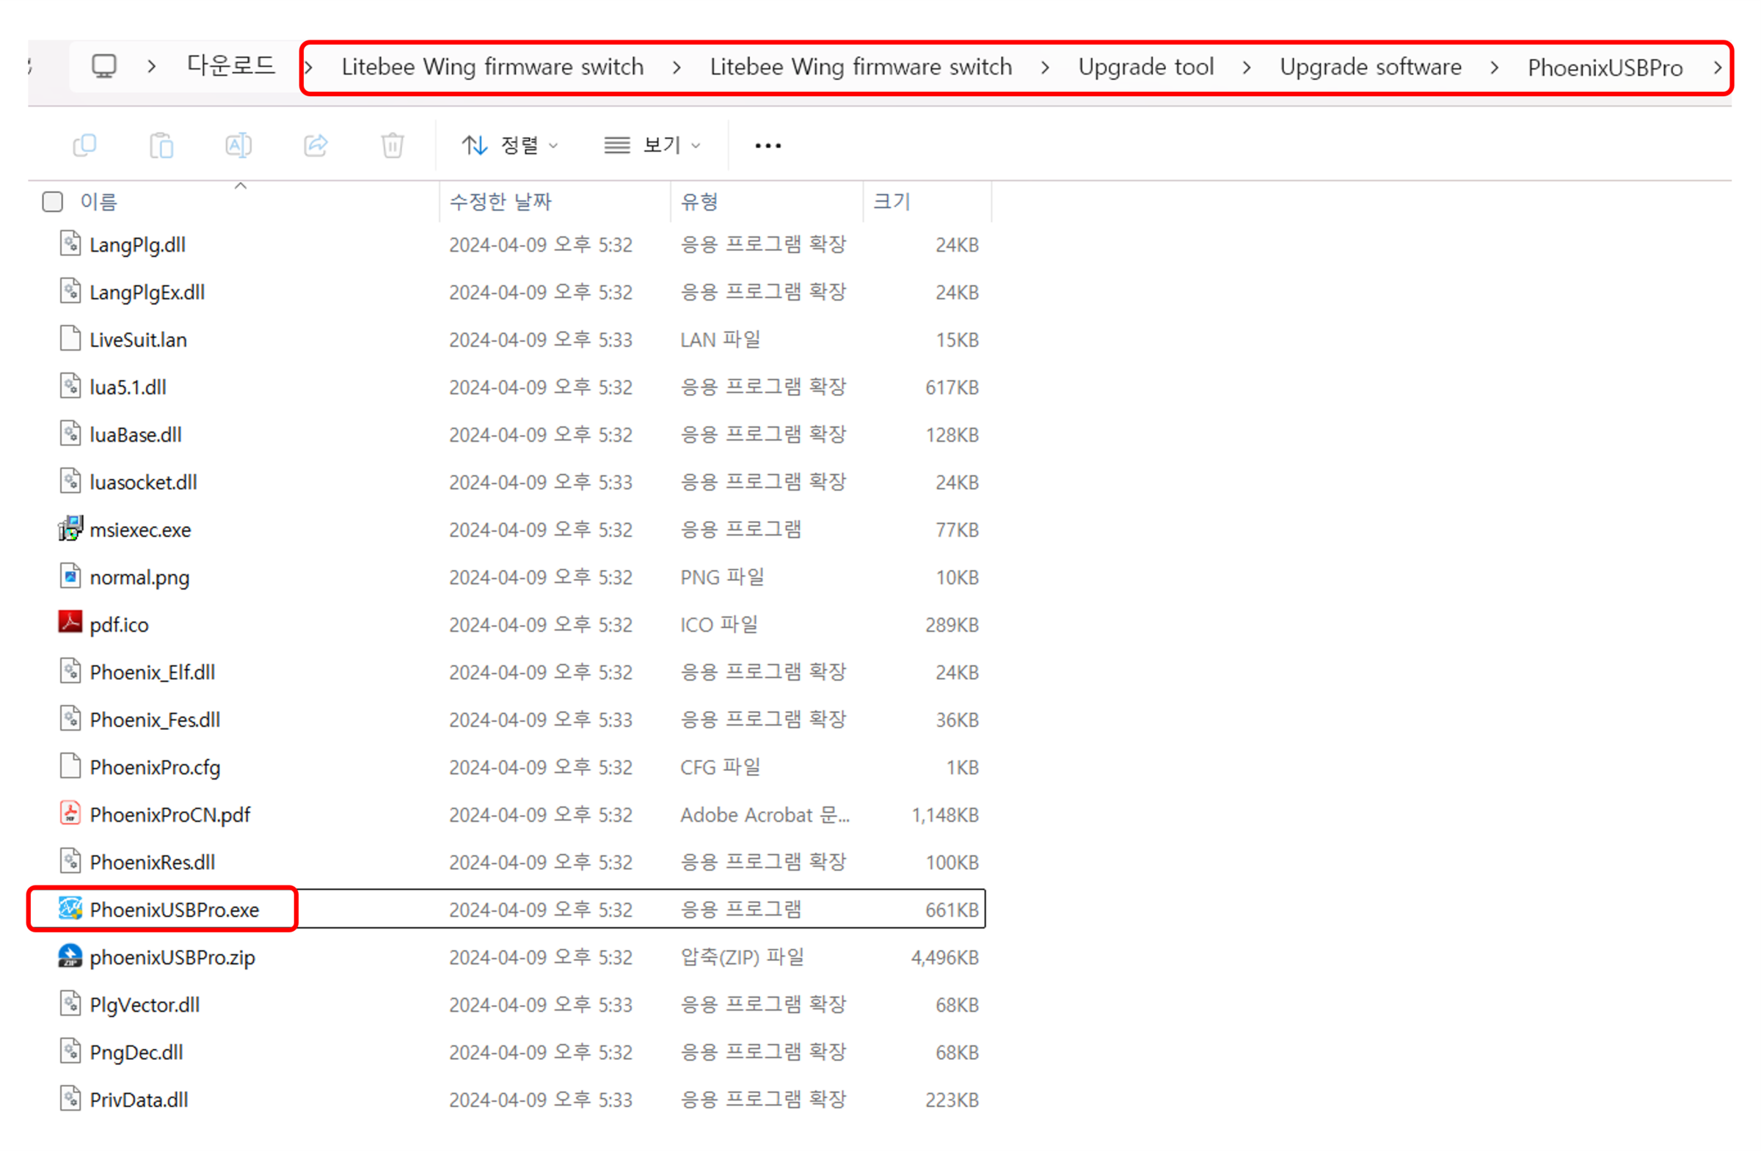The width and height of the screenshot is (1761, 1151).
Task: Expand chevron after 다운로드 breadcrumb
Action: (309, 67)
